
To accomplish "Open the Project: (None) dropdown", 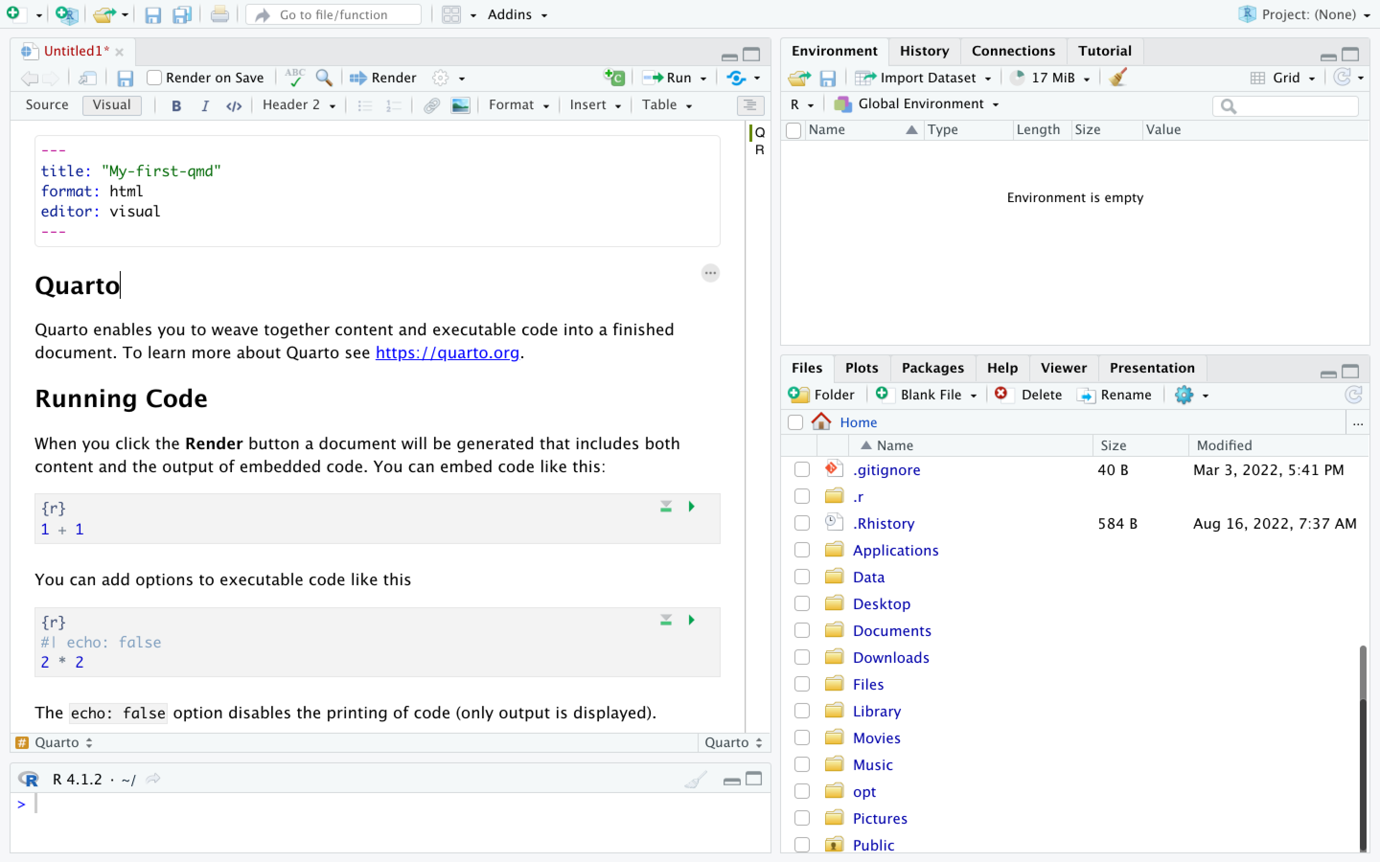I will click(1305, 14).
